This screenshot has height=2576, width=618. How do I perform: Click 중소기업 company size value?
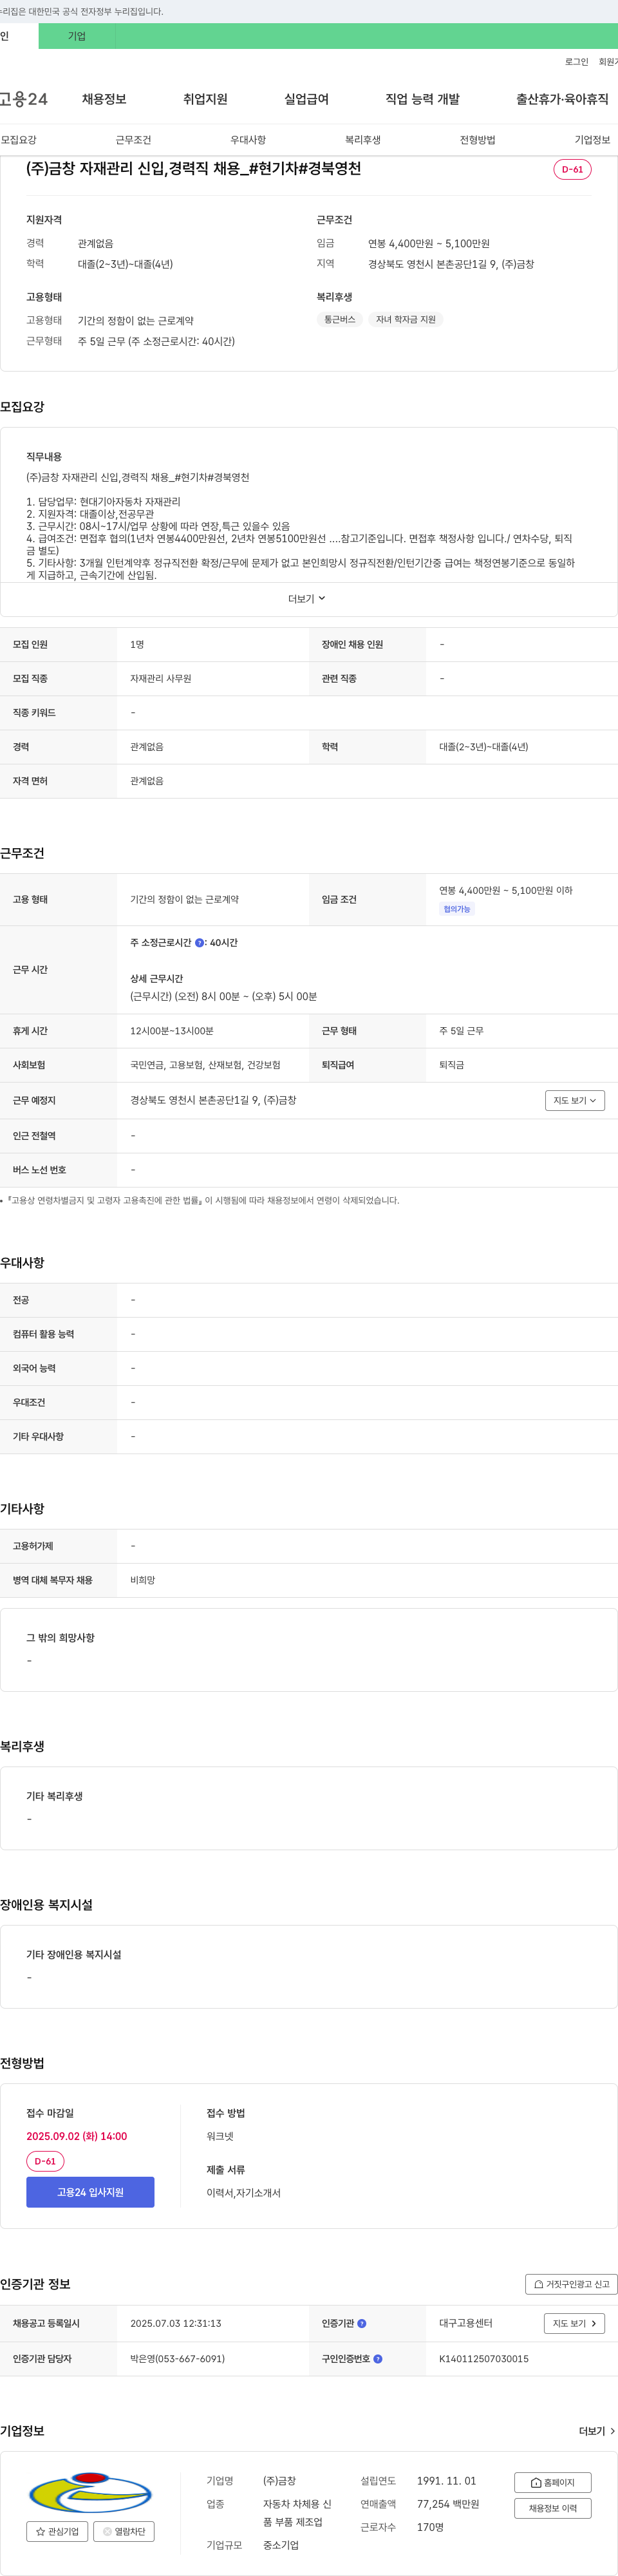click(x=281, y=2545)
